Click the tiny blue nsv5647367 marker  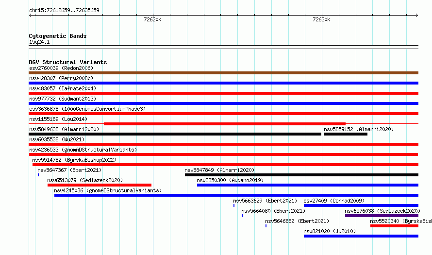point(38,175)
